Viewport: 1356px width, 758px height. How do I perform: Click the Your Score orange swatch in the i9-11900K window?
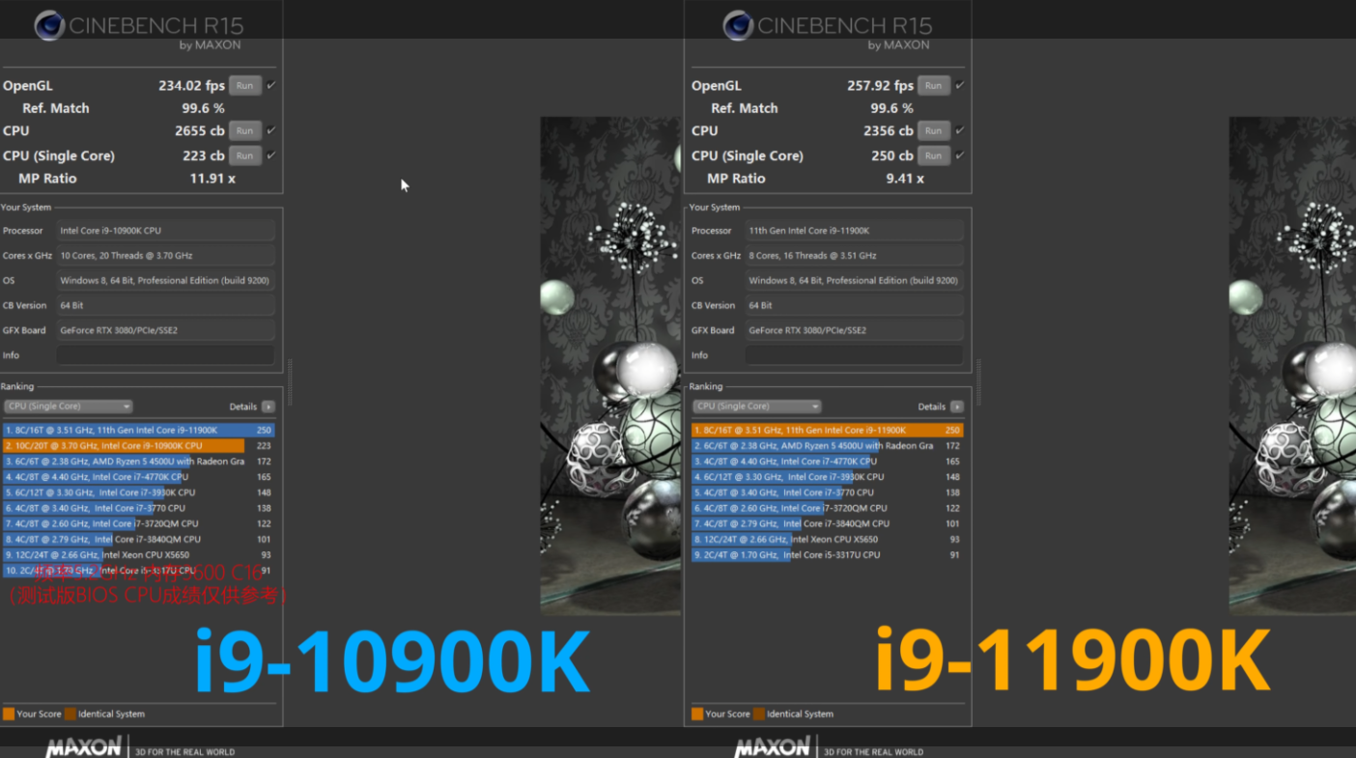[x=697, y=715]
